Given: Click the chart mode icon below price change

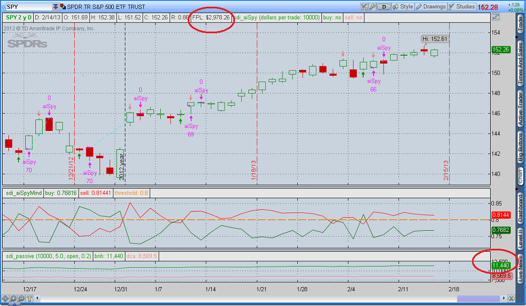Looking at the screenshot, I should click(x=496, y=17).
